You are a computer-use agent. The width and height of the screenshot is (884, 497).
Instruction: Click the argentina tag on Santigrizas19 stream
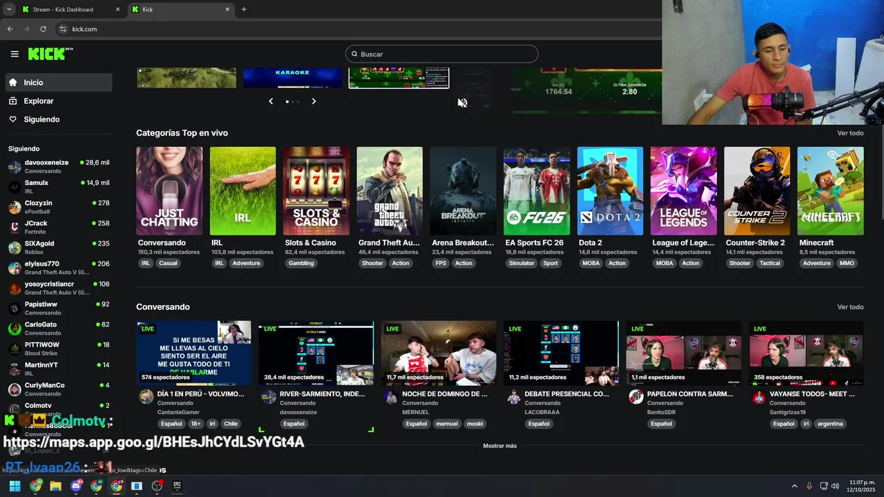pos(830,424)
